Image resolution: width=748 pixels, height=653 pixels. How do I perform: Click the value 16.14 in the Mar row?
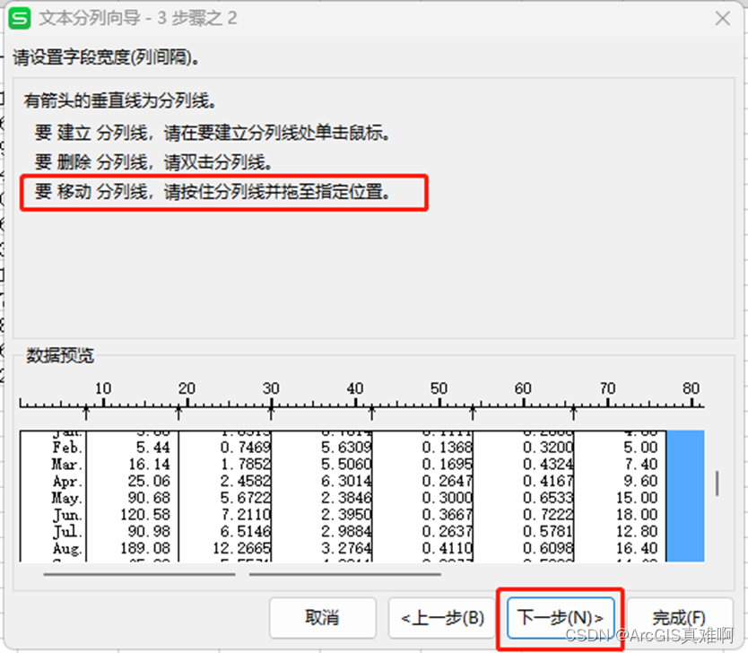pos(149,464)
